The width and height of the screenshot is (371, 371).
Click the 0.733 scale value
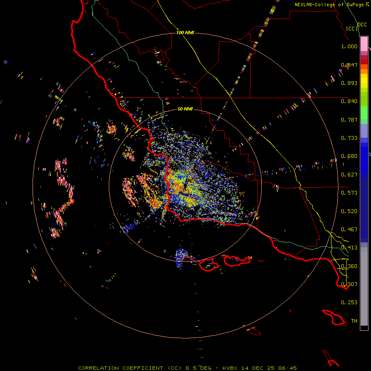(x=349, y=138)
